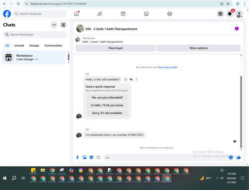
Task: Send quick response 'Yes, are you interested?'
Action: pos(107,98)
